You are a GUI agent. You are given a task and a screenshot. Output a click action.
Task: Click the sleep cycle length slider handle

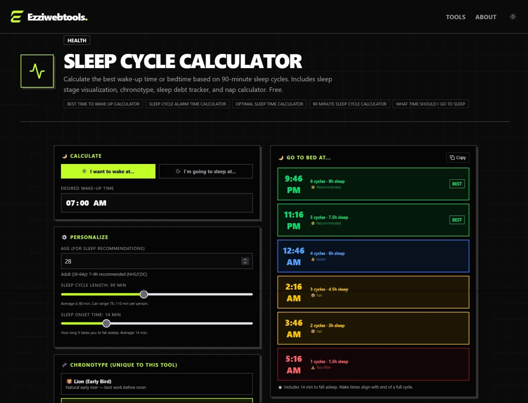coord(144,294)
